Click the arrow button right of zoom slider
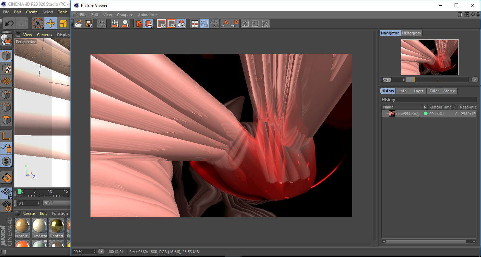481x257 pixels. coord(475,80)
